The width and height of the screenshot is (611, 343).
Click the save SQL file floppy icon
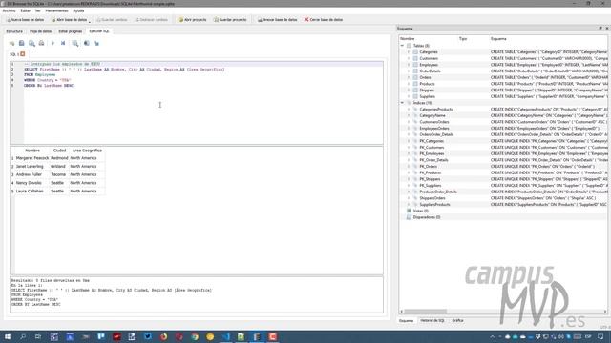tap(22, 43)
